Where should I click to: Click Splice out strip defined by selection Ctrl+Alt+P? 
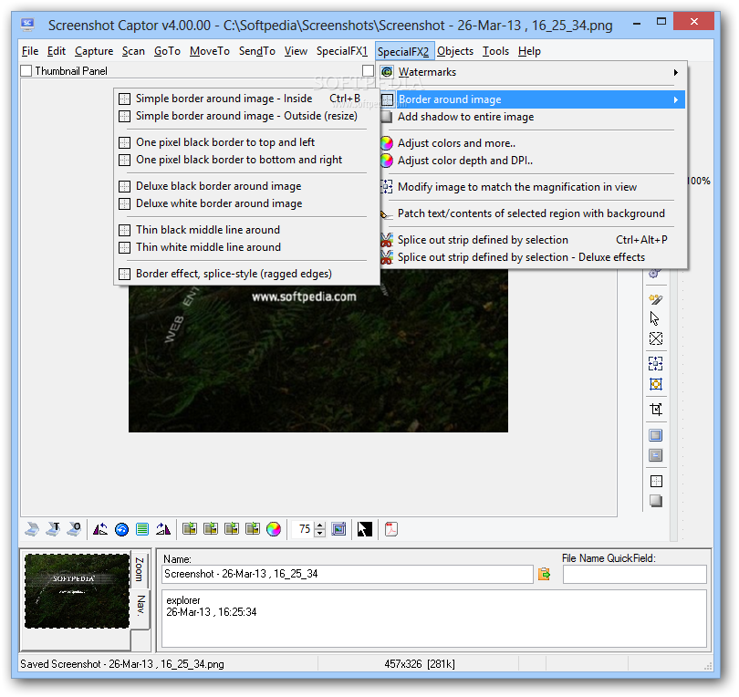click(x=531, y=240)
